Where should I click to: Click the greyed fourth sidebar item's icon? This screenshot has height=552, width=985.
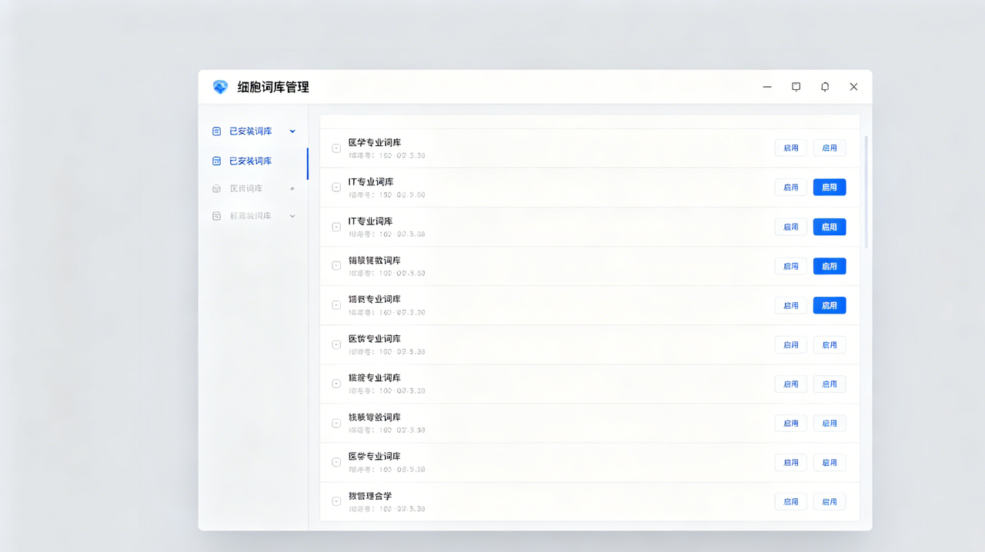tap(216, 216)
